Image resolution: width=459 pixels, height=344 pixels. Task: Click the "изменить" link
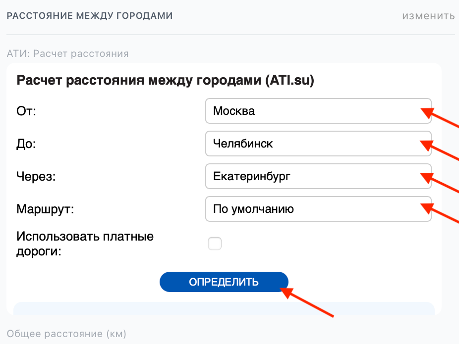click(428, 16)
